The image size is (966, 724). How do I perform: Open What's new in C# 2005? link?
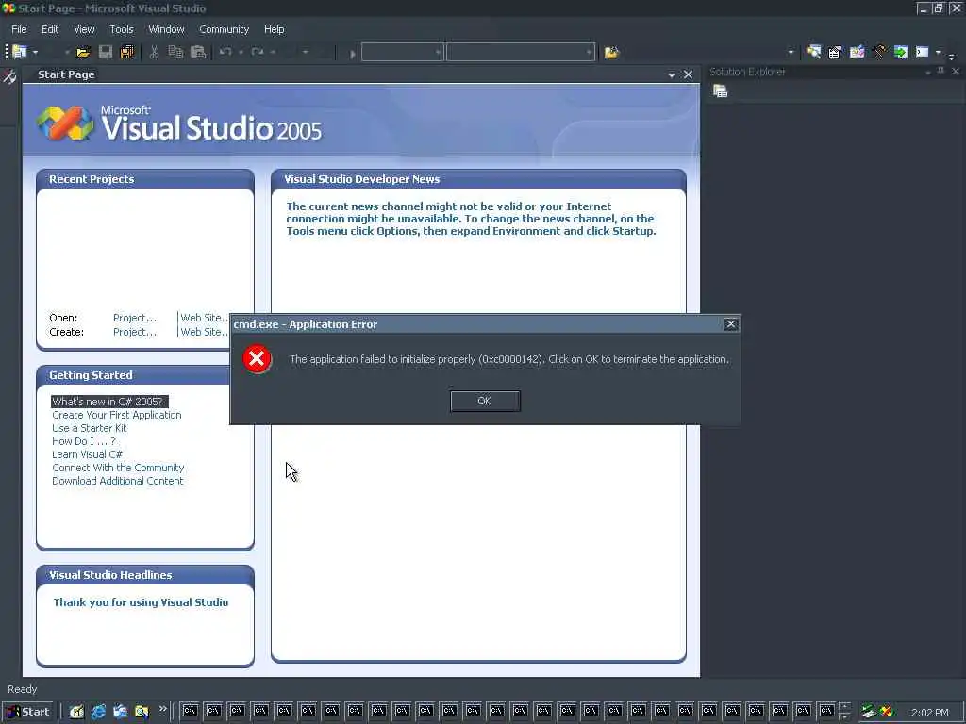108,402
